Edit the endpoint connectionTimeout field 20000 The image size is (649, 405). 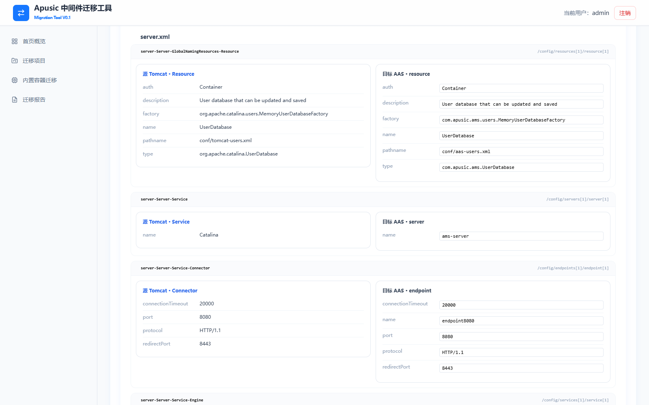(521, 305)
